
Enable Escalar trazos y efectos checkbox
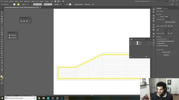[157, 46]
